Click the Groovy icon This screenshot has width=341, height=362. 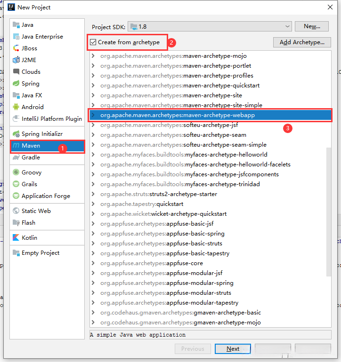click(x=16, y=172)
